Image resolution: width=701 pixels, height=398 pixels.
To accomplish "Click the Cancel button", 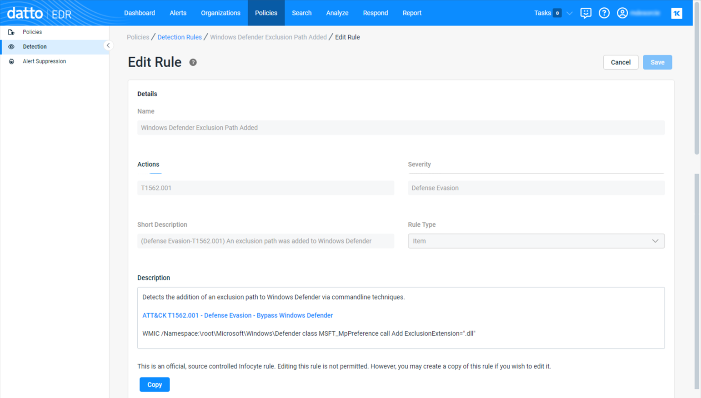I will [621, 62].
